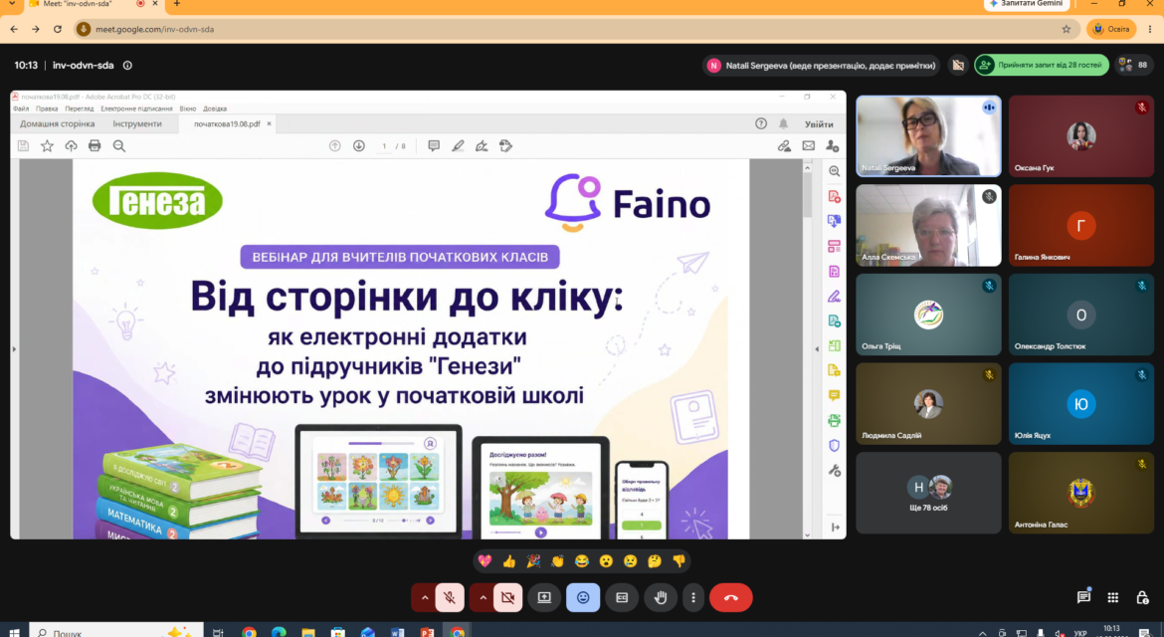This screenshot has width=1164, height=637.
Task: Toggle the microphone mute button in Meet
Action: [x=449, y=597]
